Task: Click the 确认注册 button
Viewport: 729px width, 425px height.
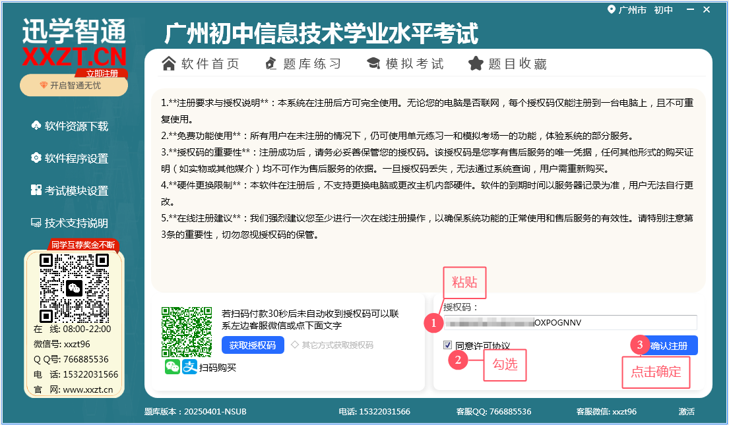Action: (668, 345)
